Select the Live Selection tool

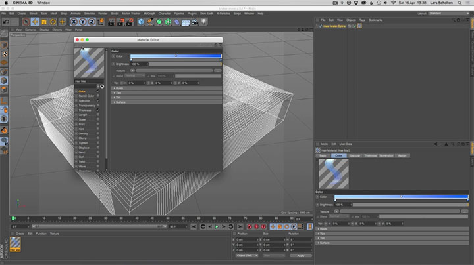click(x=26, y=22)
